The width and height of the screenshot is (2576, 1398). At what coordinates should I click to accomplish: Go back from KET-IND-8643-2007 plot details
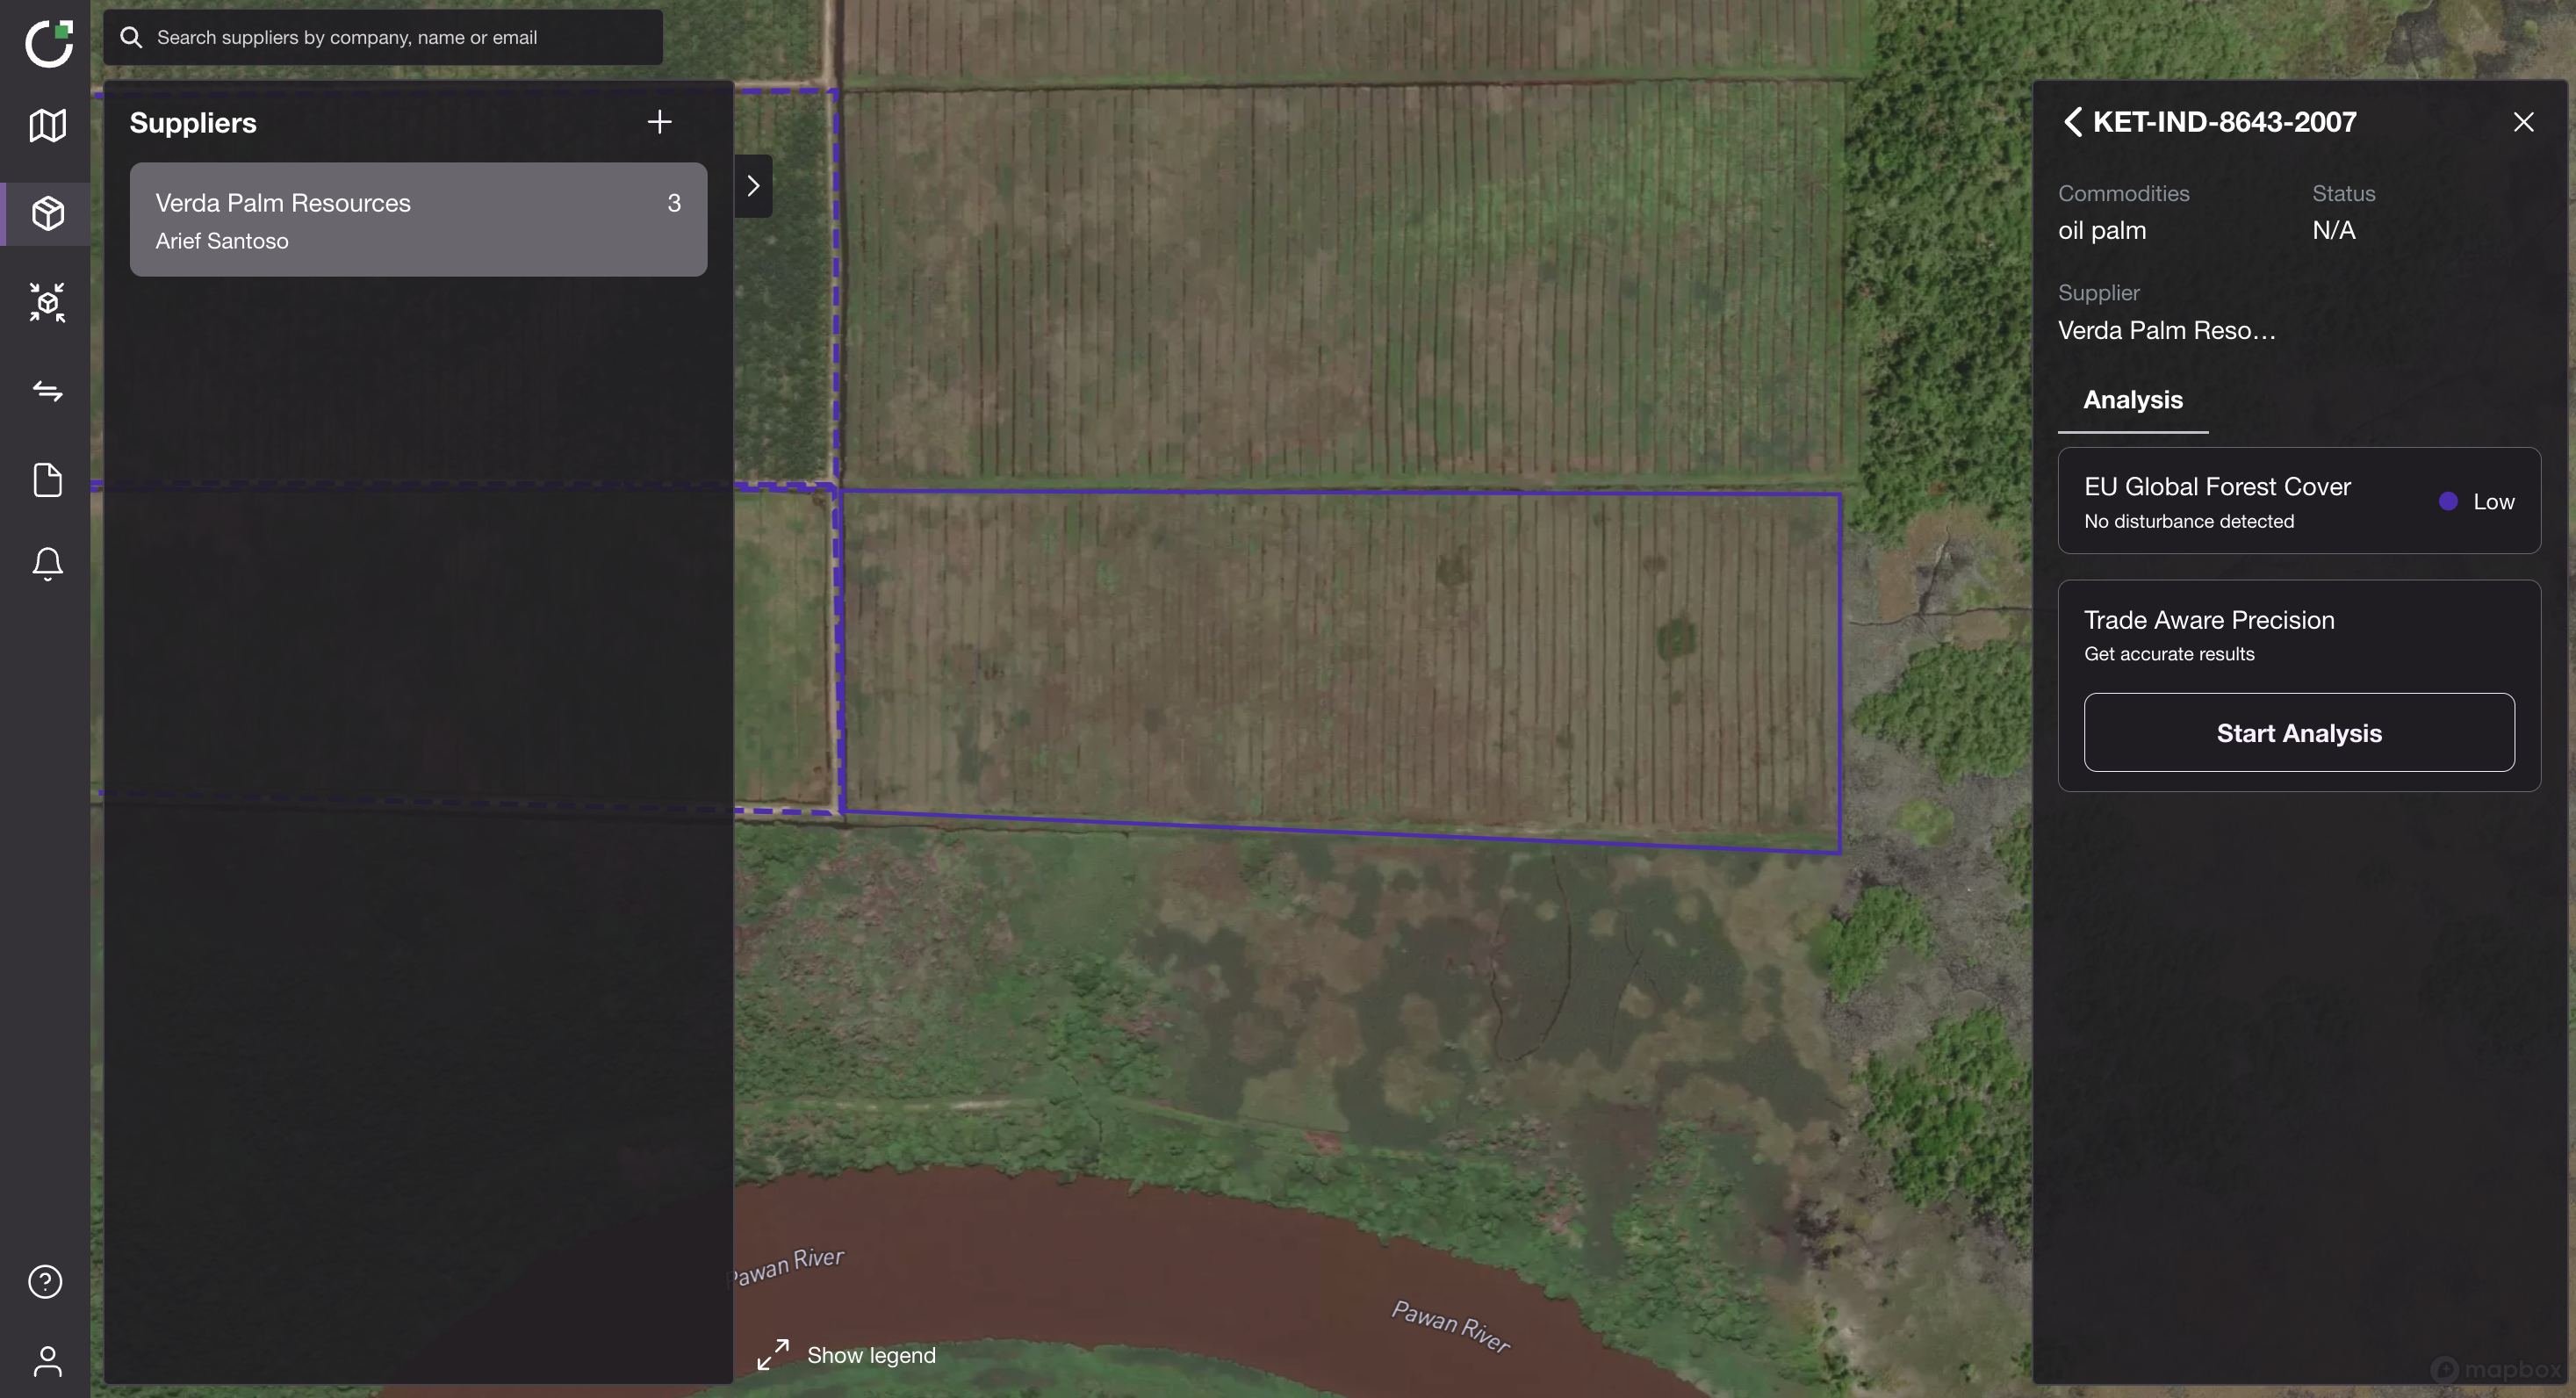(2072, 122)
